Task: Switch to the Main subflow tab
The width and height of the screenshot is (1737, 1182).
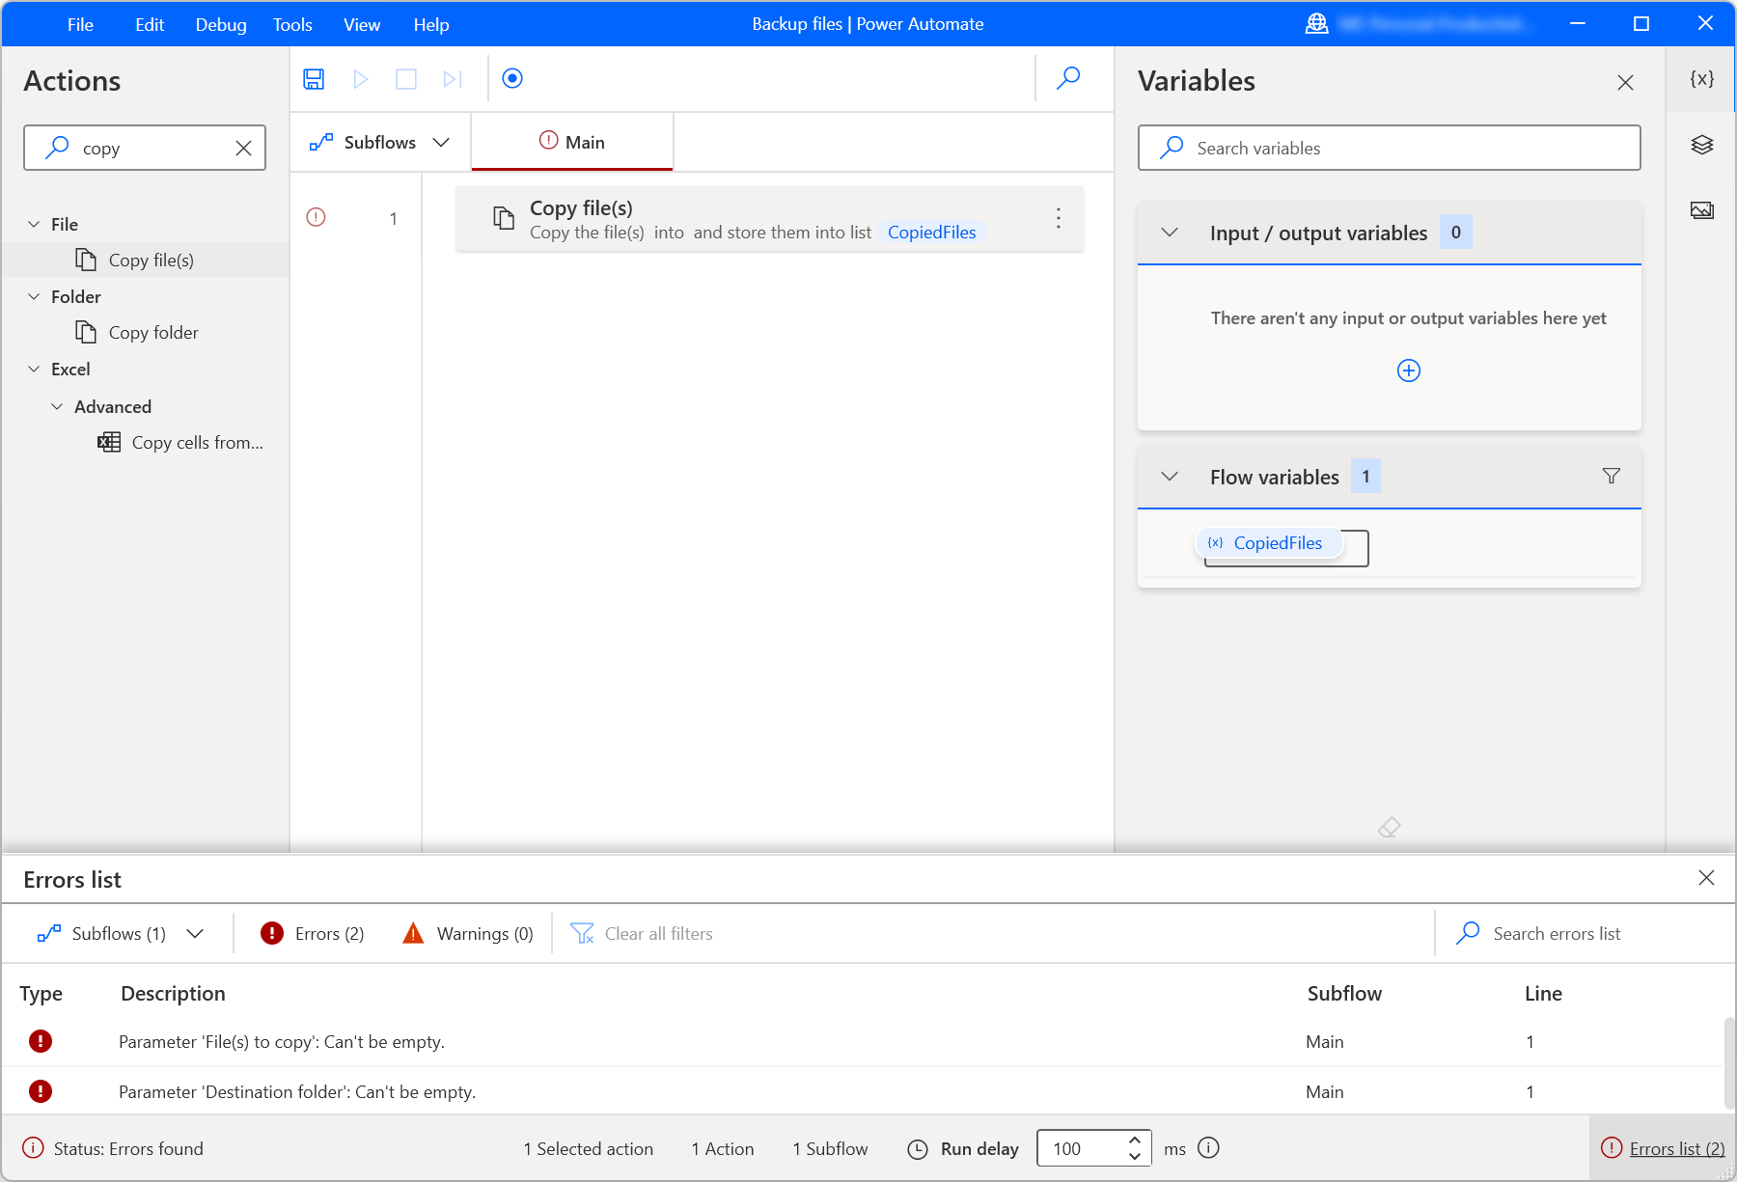Action: pos(572,142)
